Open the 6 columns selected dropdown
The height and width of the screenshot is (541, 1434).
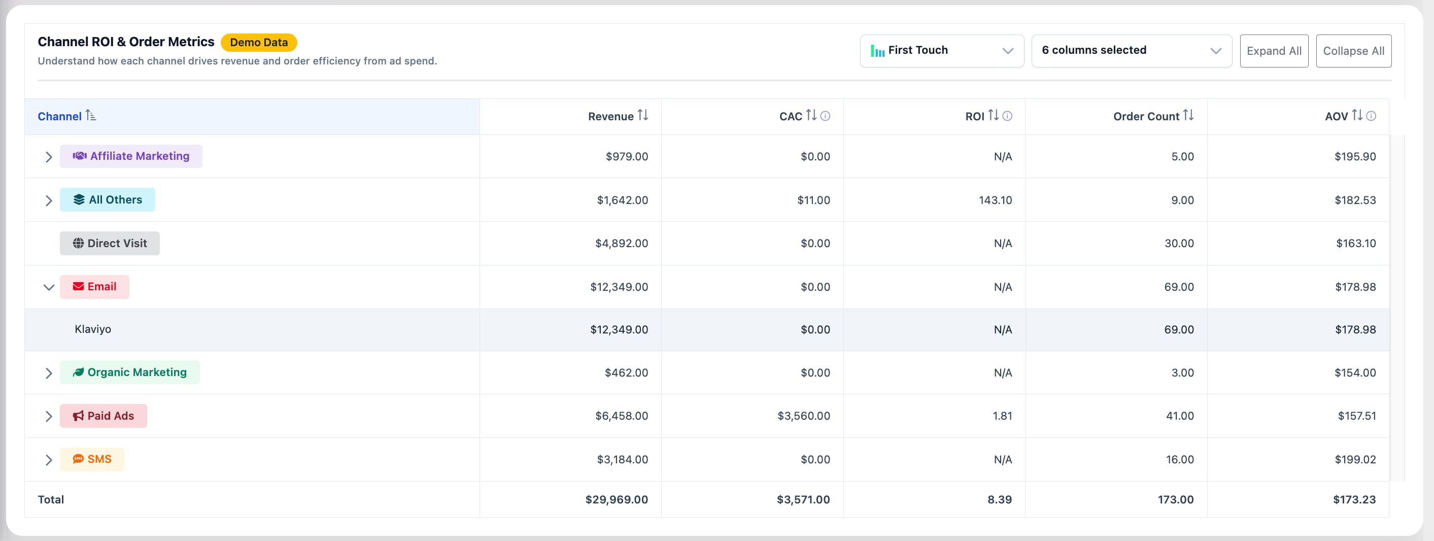coord(1131,51)
